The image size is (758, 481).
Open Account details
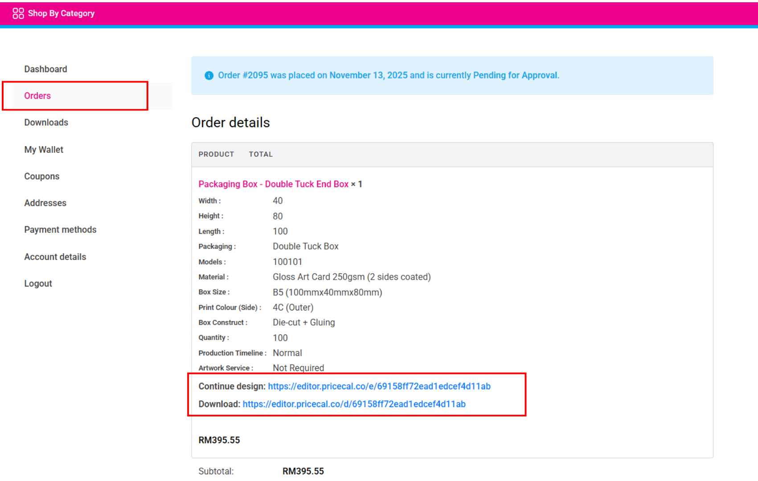click(x=55, y=257)
